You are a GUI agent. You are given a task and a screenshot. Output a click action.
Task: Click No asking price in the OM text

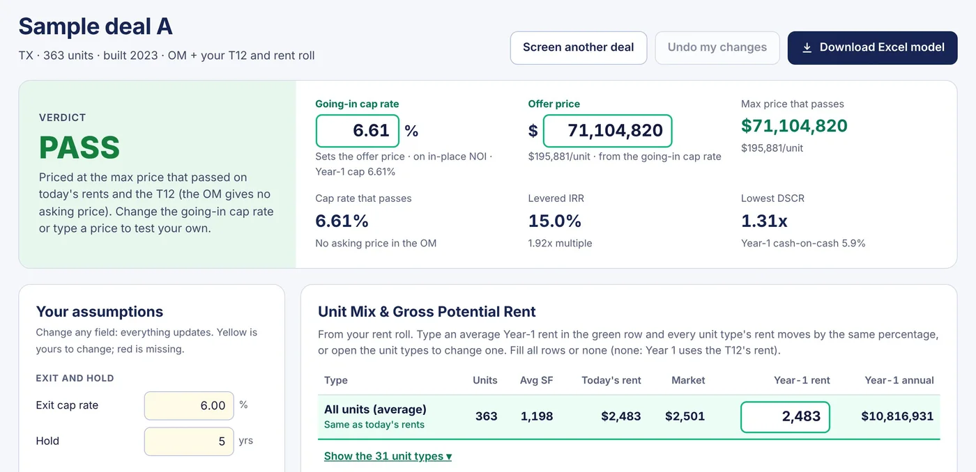(x=376, y=244)
